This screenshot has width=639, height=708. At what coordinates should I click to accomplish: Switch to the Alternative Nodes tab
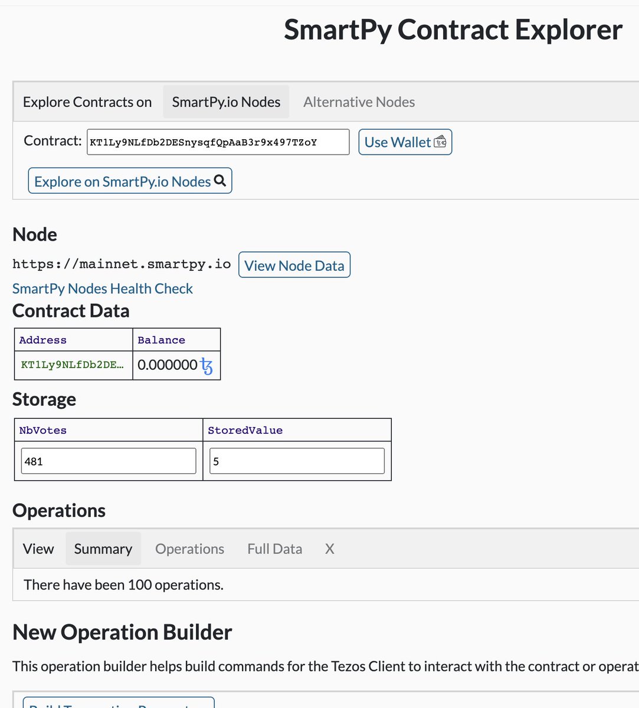[x=359, y=102]
